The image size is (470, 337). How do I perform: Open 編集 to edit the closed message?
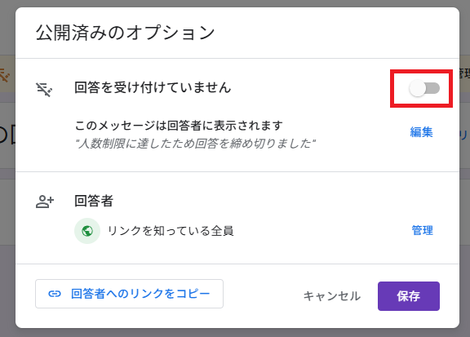coord(421,132)
